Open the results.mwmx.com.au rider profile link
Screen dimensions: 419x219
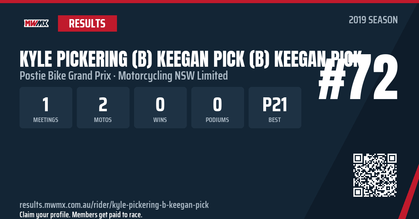pos(114,205)
